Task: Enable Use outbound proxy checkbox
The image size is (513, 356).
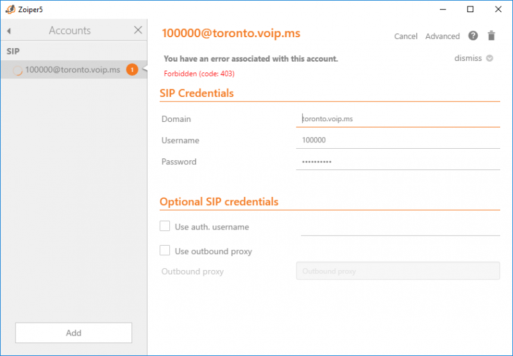Action: (x=165, y=250)
